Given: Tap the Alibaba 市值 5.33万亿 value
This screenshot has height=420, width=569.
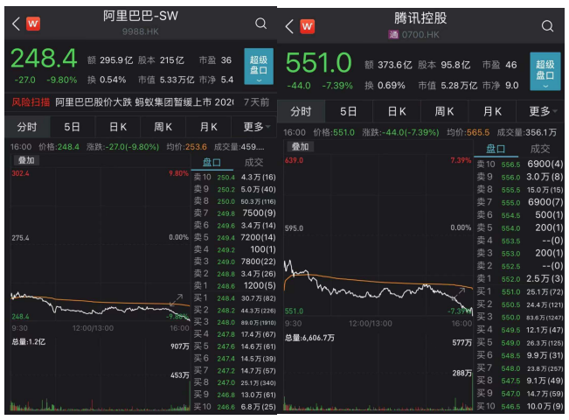Looking at the screenshot, I should pyautogui.click(x=177, y=80).
